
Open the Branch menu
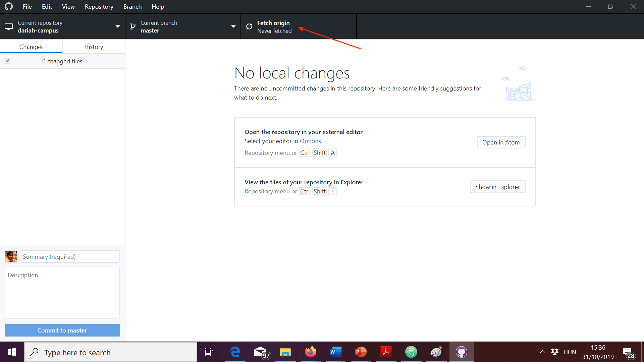[x=132, y=7]
